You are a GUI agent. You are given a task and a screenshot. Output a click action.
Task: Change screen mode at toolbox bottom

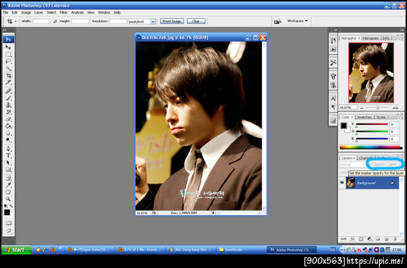click(8, 231)
